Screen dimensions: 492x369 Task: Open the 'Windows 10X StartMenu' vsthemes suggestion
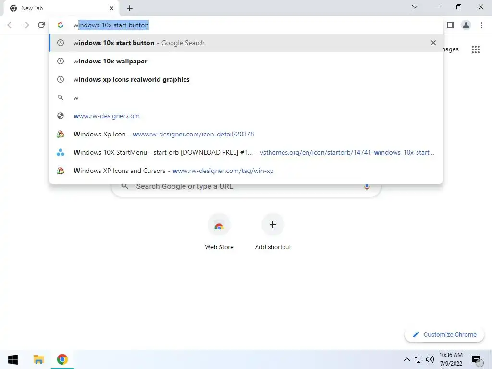[246, 152]
